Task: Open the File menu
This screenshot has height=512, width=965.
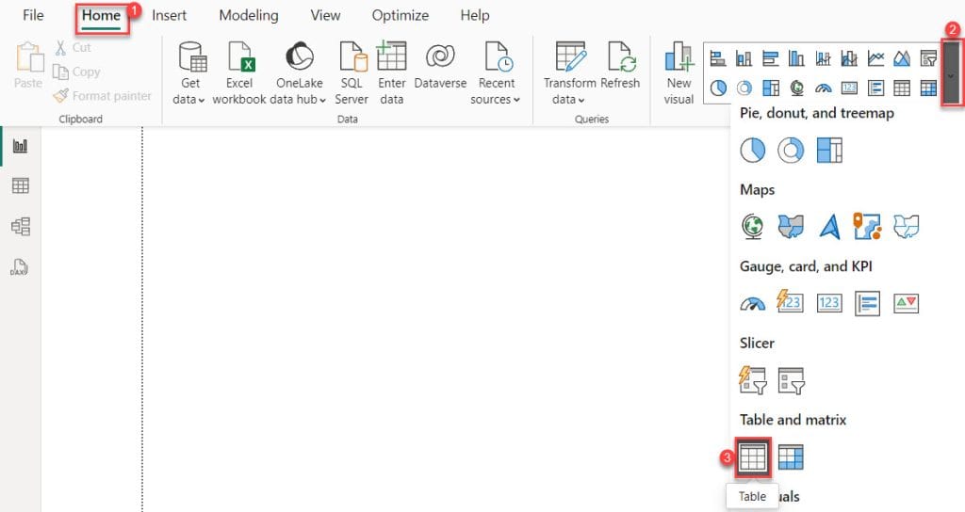Action: 33,15
